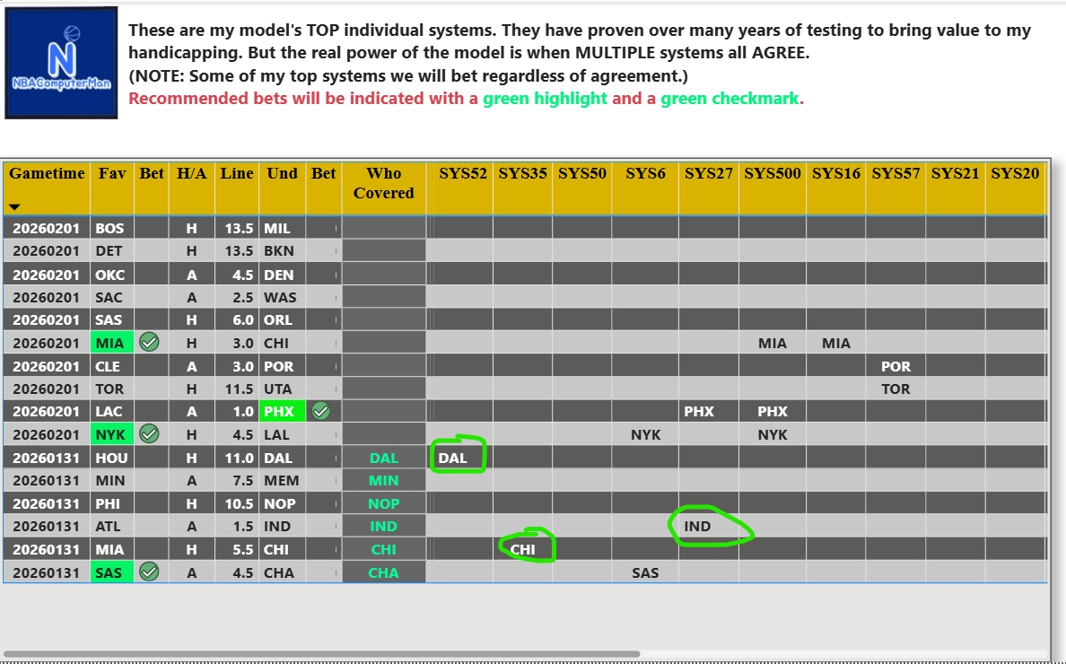Open the Gametime column sort arrow
This screenshot has width=1066, height=664.
click(x=15, y=206)
